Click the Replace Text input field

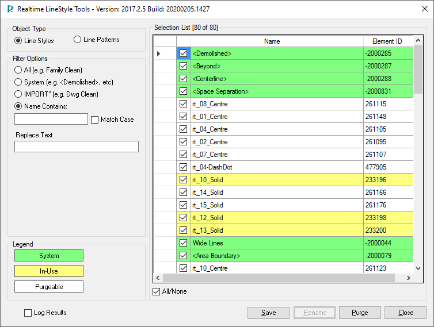(x=77, y=147)
